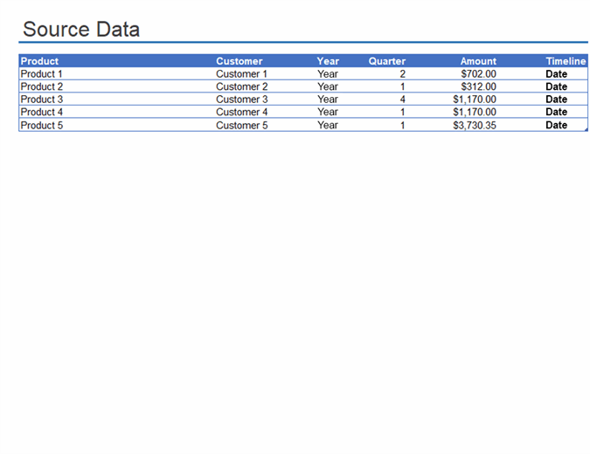This screenshot has height=454, width=590.
Task: Click quarter value 1 in Product 2 row
Action: coord(402,86)
